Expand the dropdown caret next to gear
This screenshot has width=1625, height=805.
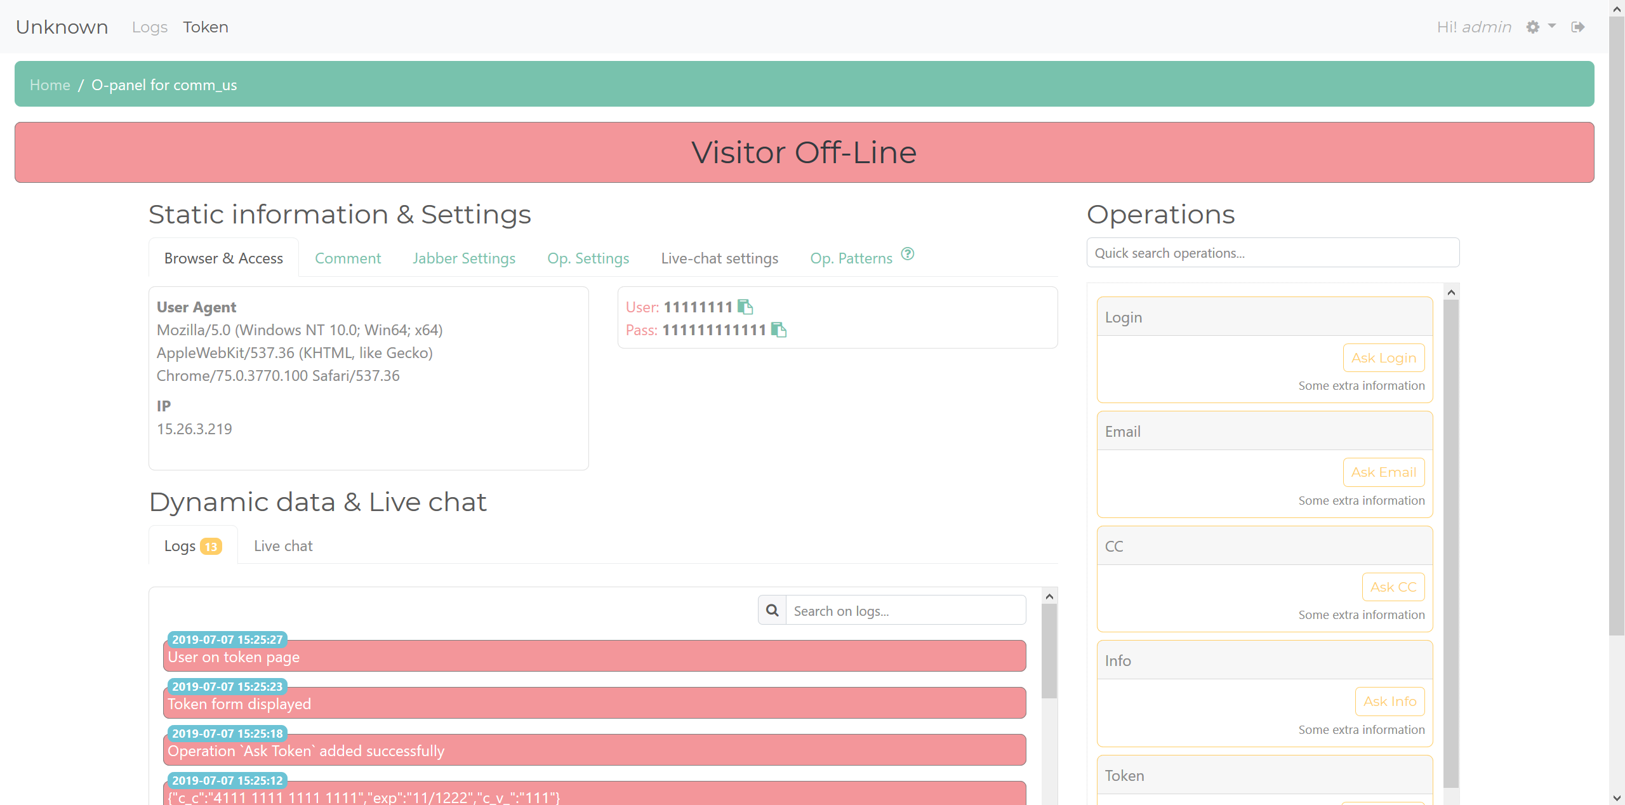pyautogui.click(x=1552, y=27)
